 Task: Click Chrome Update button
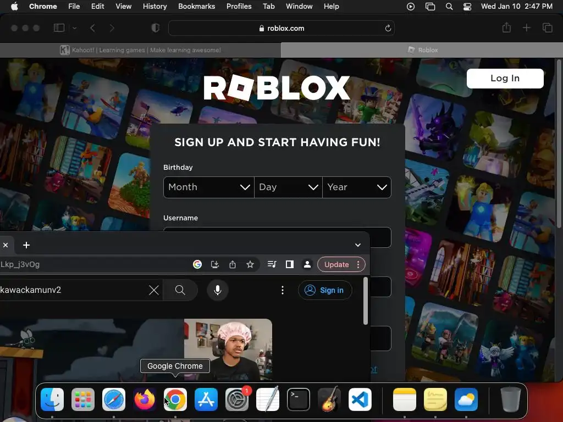336,264
